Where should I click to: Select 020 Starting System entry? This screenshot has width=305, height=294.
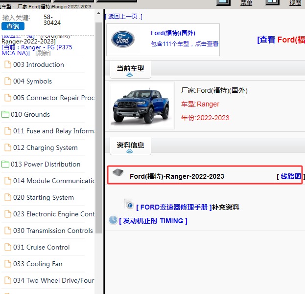tap(44, 198)
